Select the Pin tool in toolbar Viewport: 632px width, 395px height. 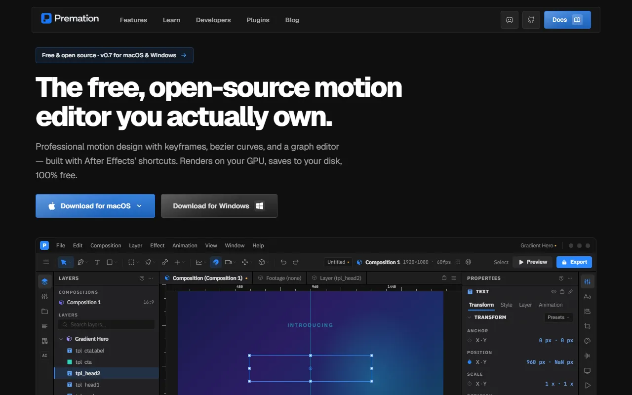148,262
